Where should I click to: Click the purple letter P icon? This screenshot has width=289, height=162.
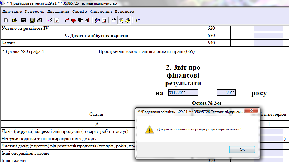[x=97, y=20]
